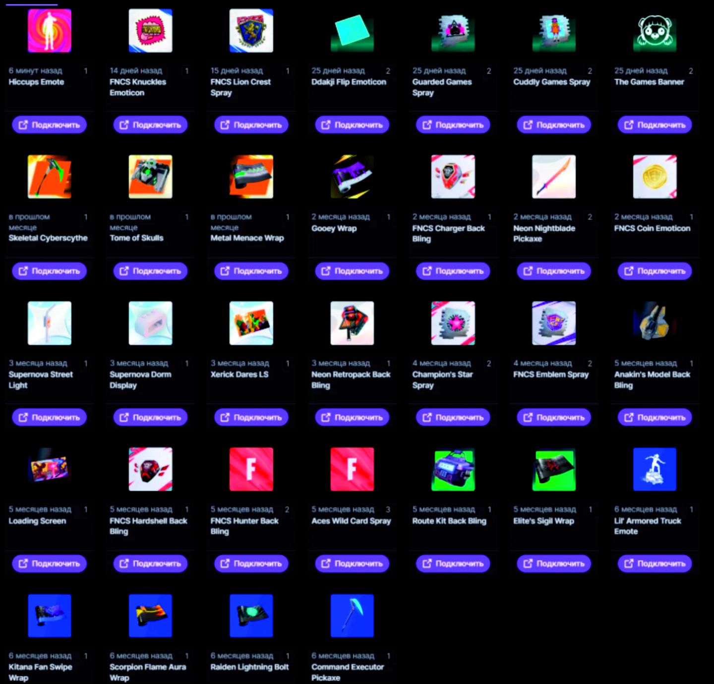This screenshot has height=684, width=714.
Task: Click the Kitana Fan Swipe Wrap name
Action: (x=40, y=672)
